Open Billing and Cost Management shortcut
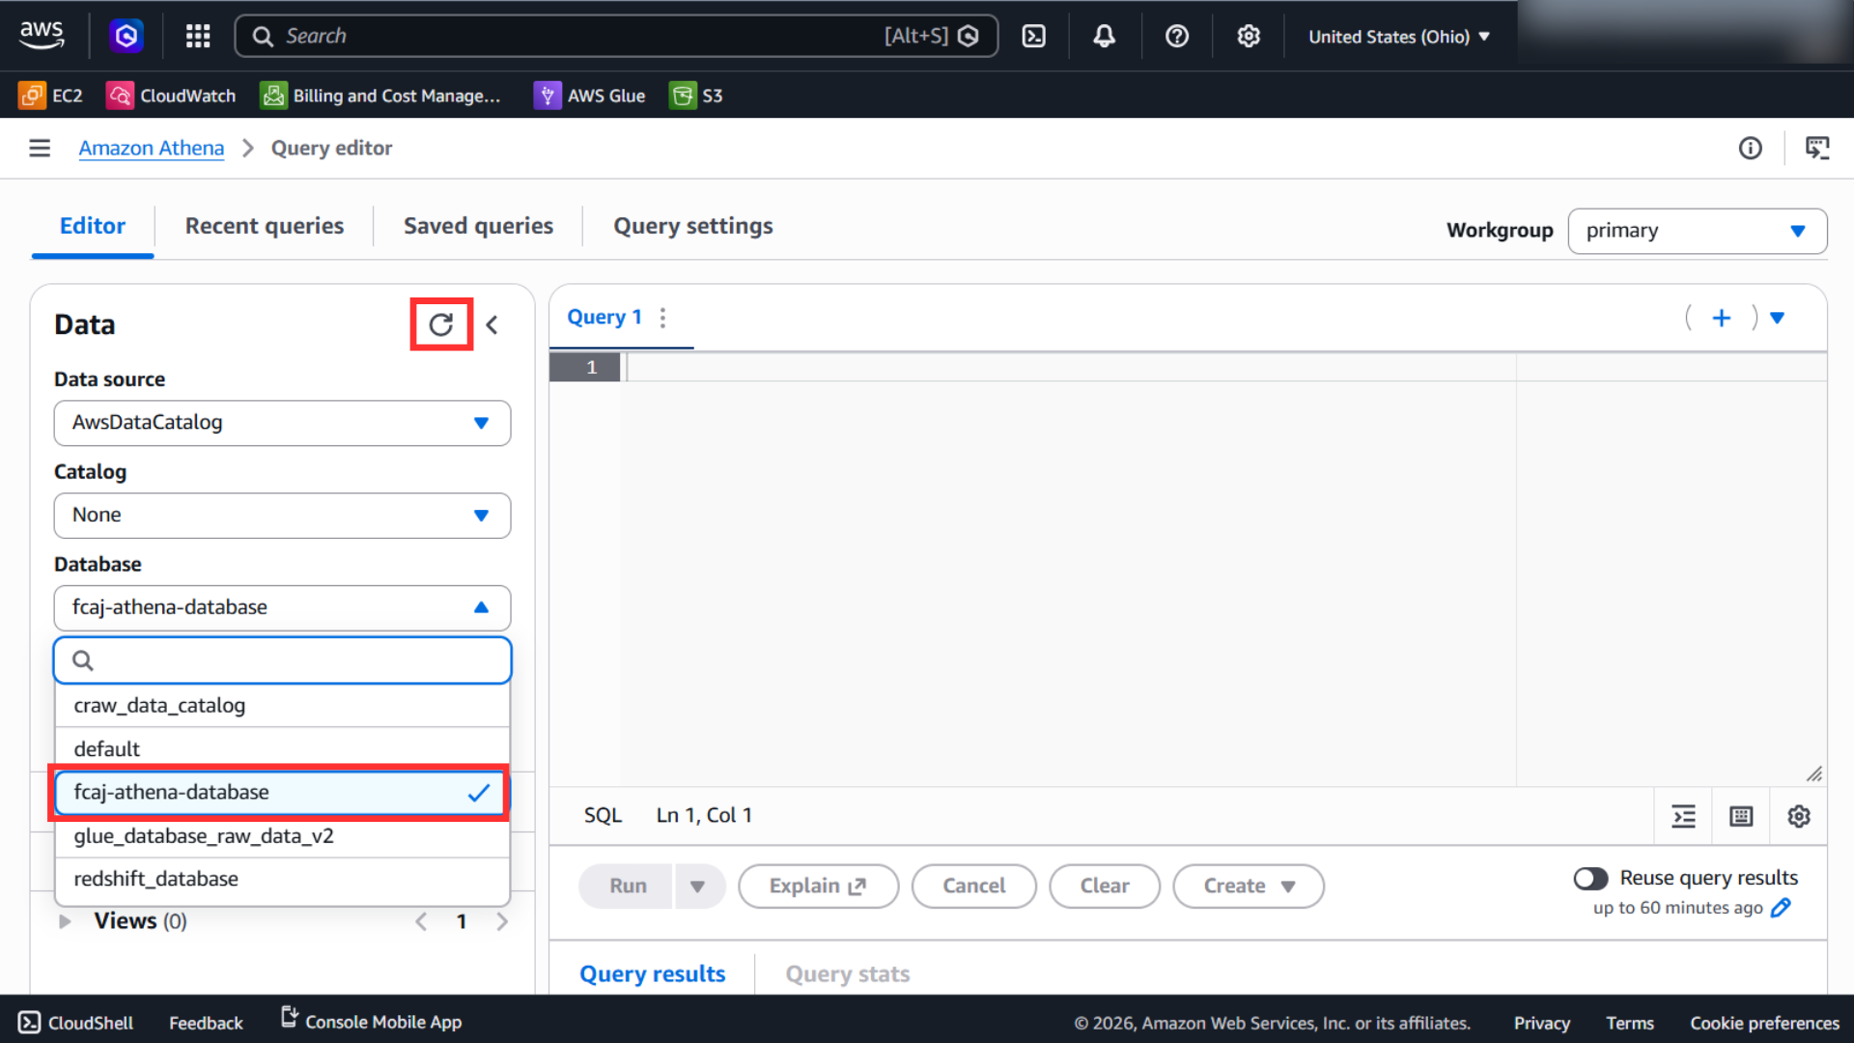Screen dimensions: 1854x1043 point(381,96)
